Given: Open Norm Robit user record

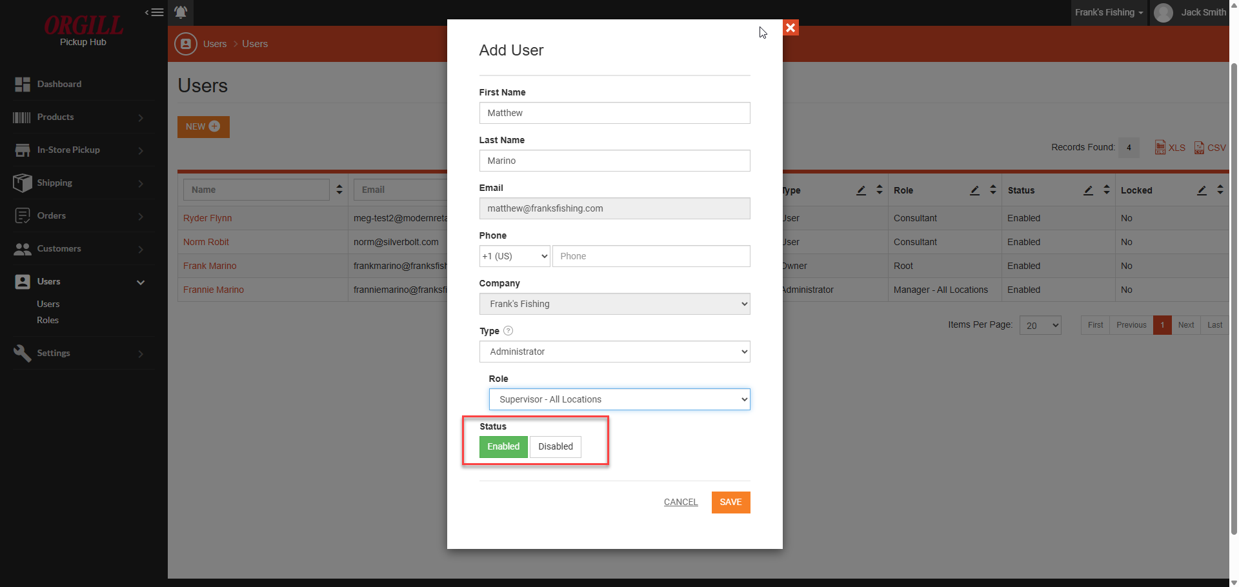Looking at the screenshot, I should tap(206, 242).
